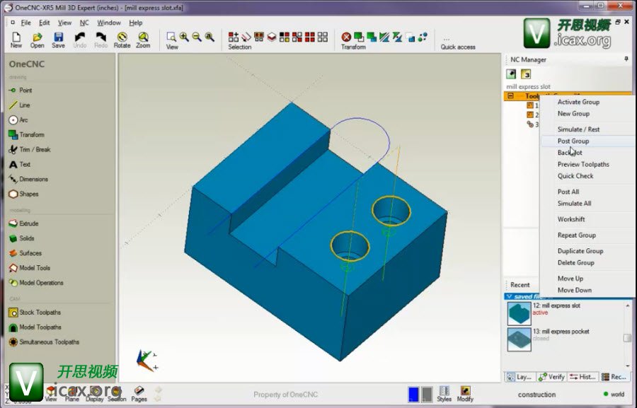The width and height of the screenshot is (637, 408).
Task: Open the sidebar Transform tools
Action: (x=26, y=134)
